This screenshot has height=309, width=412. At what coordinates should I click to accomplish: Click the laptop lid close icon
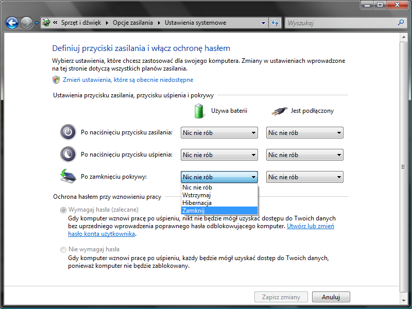tap(68, 176)
